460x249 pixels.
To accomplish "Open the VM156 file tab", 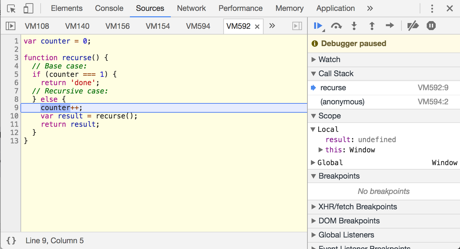I will [118, 26].
